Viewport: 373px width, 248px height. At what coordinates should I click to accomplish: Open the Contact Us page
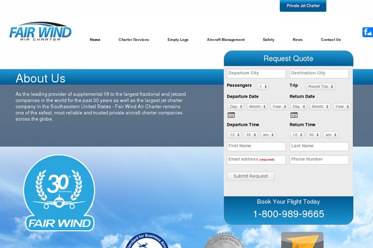click(x=331, y=40)
